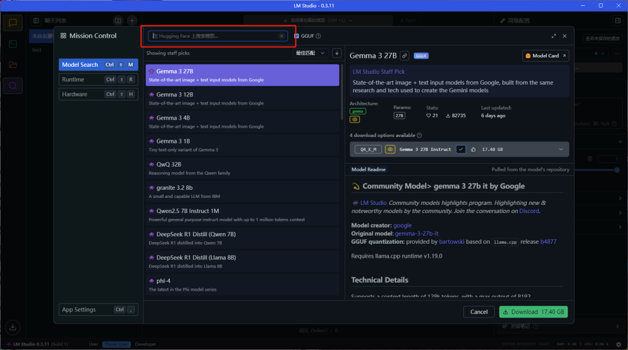Toggle the checkmark on Gemma 3 27B Instruct
This screenshot has height=350, width=628.
pyautogui.click(x=461, y=150)
